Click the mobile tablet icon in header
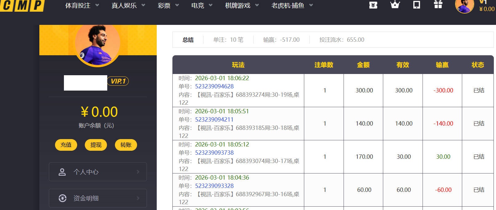Screen dimensions: 496x210 click(x=416, y=5)
